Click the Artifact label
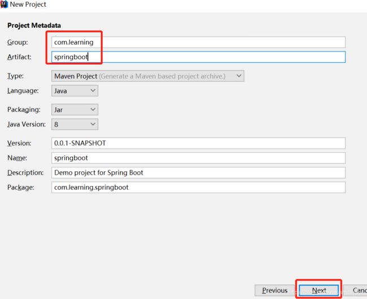Viewport: 367px width, 299px height. point(19,57)
